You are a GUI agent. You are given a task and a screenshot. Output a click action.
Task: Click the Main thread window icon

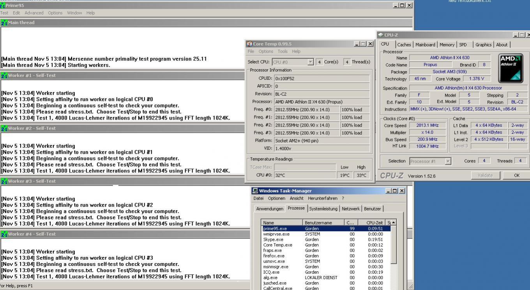[x=4, y=23]
